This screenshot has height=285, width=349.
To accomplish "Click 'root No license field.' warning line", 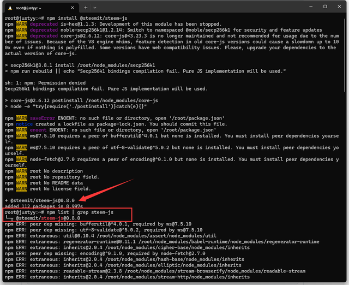I will point(48,189).
